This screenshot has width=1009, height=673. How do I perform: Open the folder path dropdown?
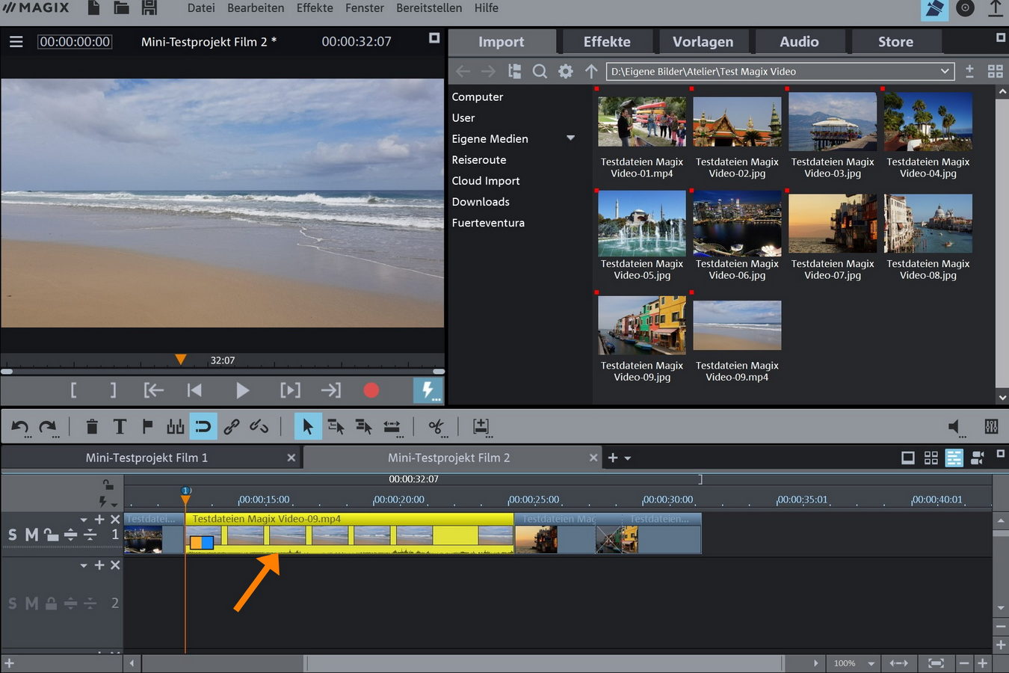tap(945, 72)
